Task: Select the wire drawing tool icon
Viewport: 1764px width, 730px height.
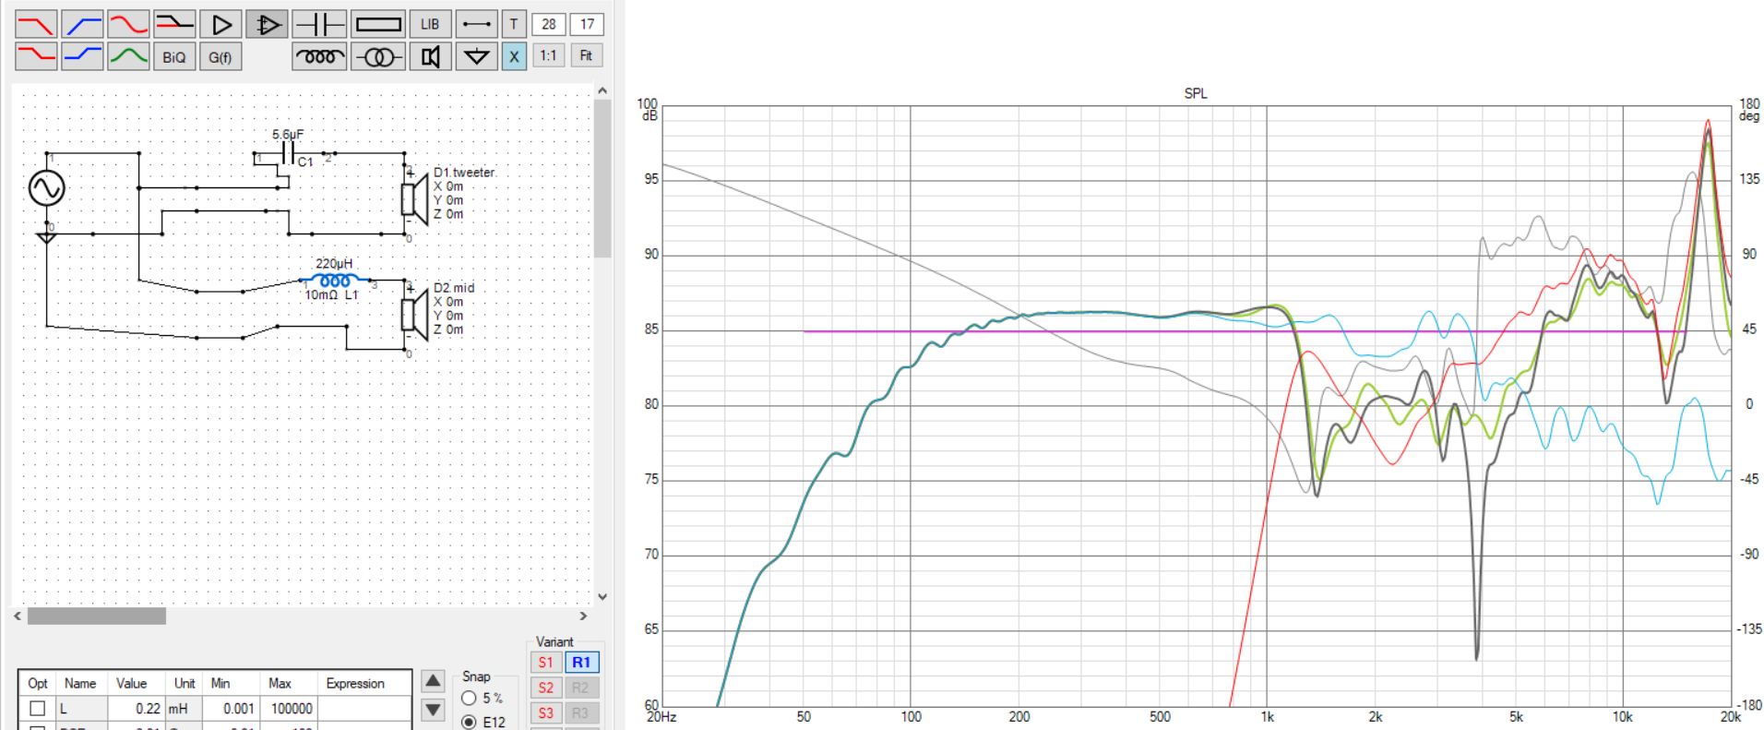Action: point(477,24)
